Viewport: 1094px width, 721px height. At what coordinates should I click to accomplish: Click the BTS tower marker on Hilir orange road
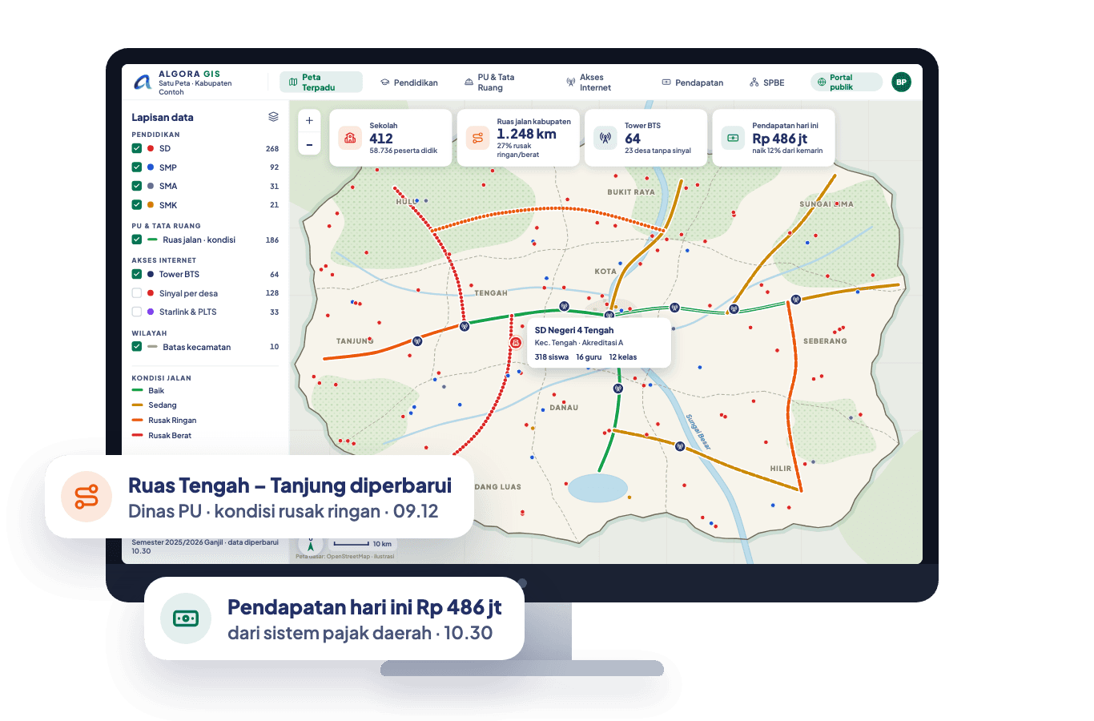(680, 446)
